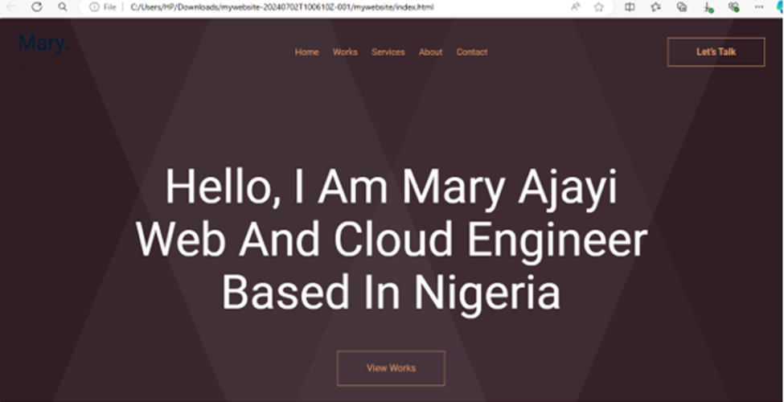
Task: Click the Let's Talk button
Action: pyautogui.click(x=716, y=51)
